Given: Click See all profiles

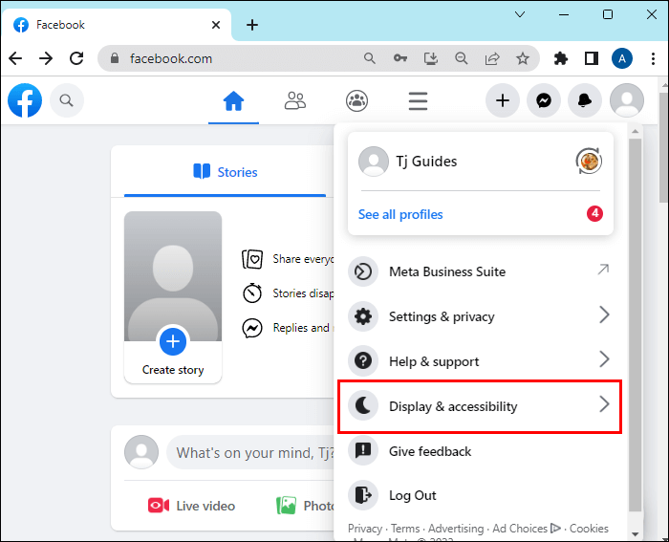Looking at the screenshot, I should pos(400,214).
